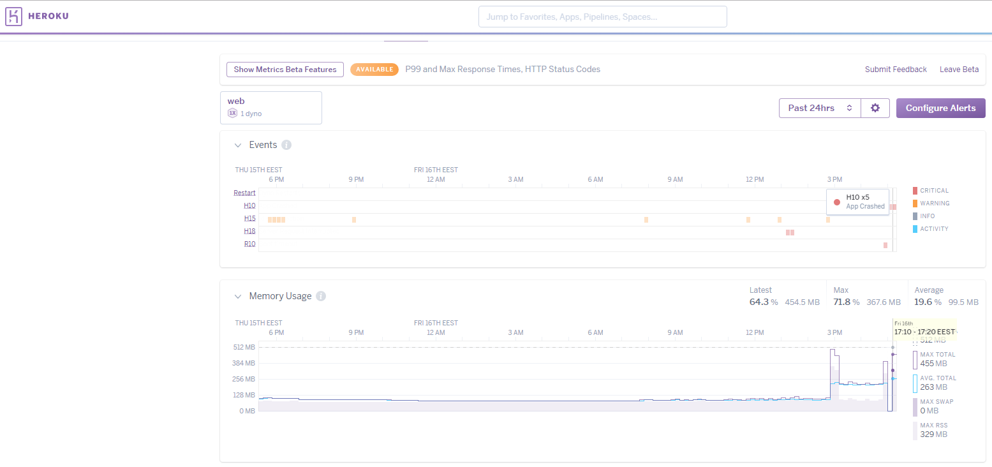Focus the Jump to Favorites search field
The image size is (992, 467).
click(x=602, y=17)
